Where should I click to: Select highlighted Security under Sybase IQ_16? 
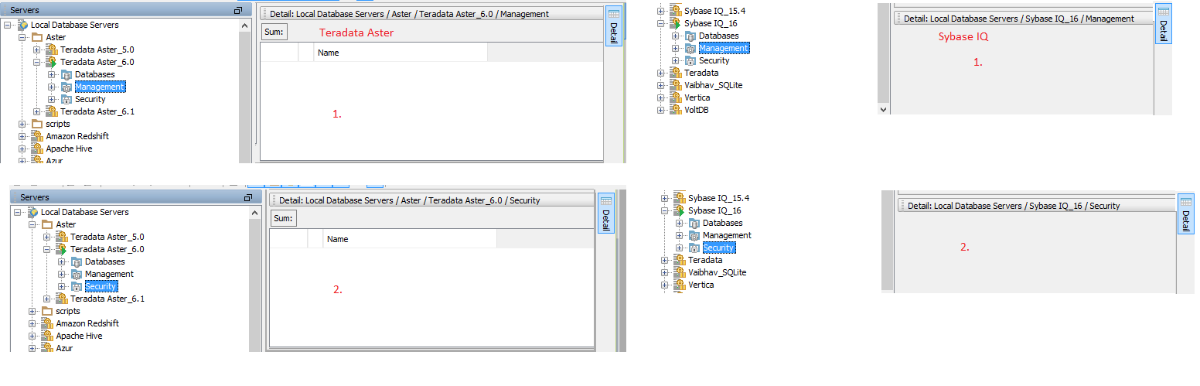coord(719,248)
